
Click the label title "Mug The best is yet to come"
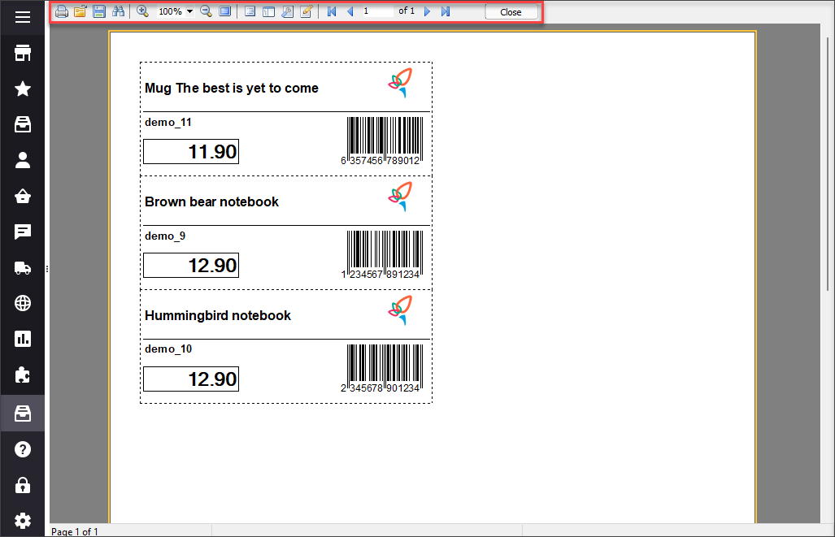coord(232,88)
